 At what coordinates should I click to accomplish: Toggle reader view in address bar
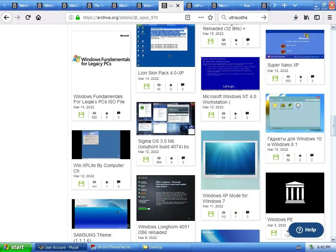point(187,17)
